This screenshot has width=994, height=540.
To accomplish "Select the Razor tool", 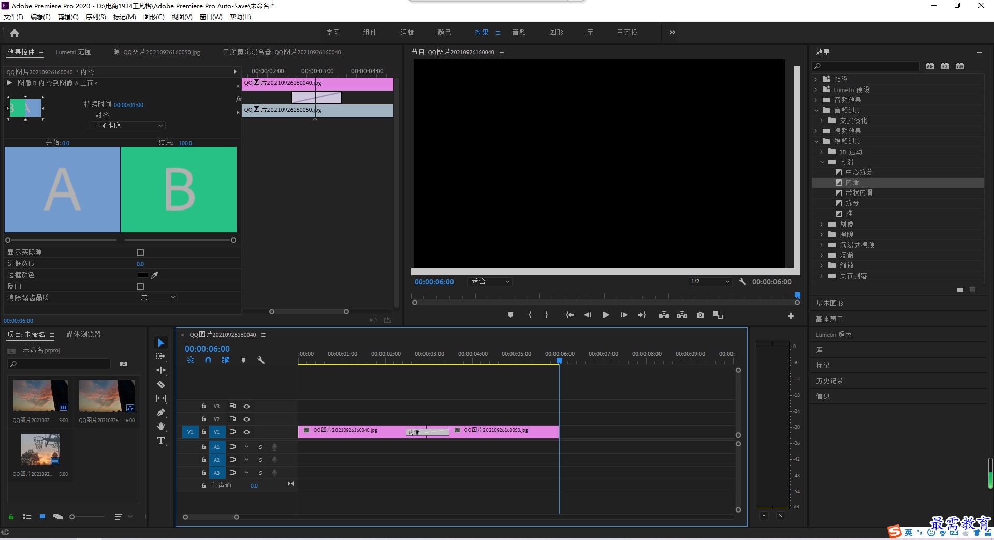I will [161, 384].
